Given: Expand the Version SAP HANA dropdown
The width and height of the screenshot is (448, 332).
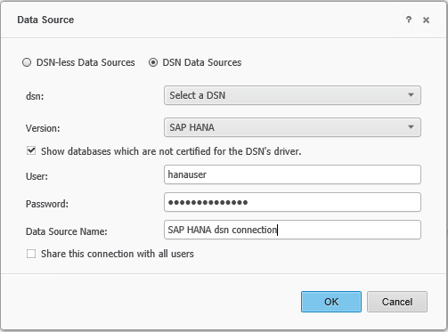Looking at the screenshot, I should [x=292, y=127].
